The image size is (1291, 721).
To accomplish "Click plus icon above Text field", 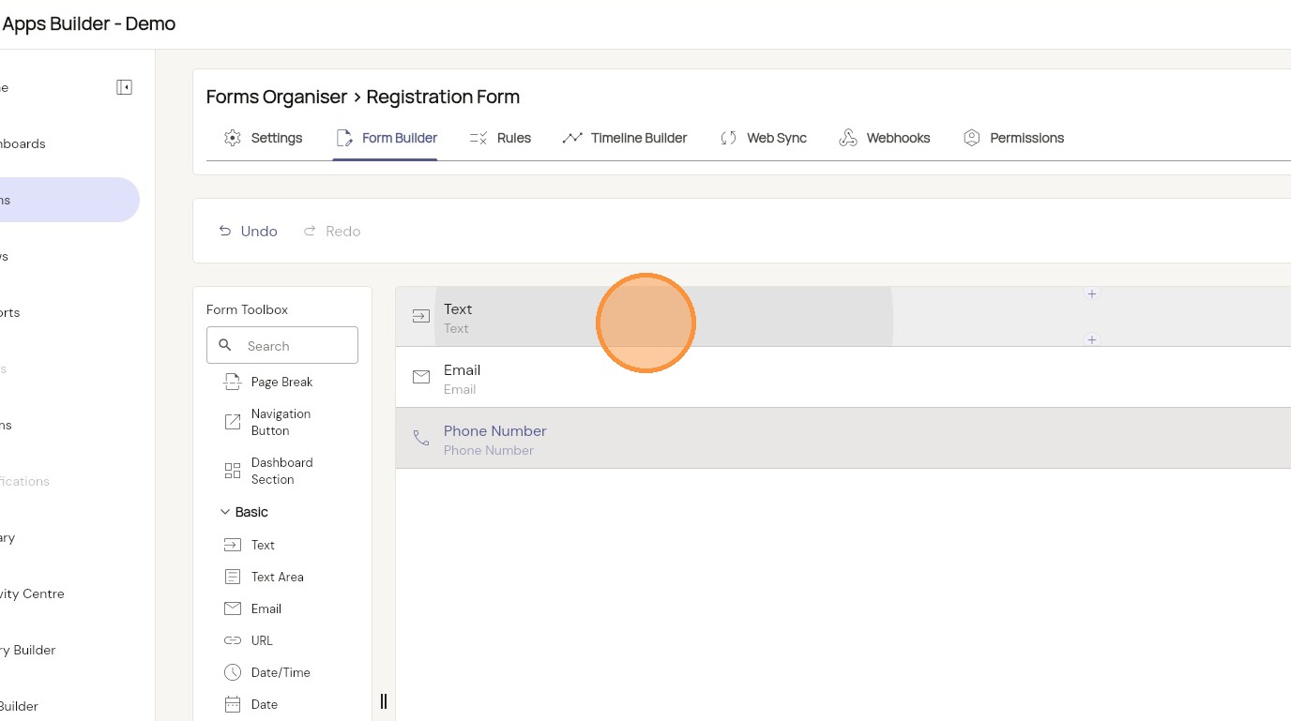I will point(1091,293).
